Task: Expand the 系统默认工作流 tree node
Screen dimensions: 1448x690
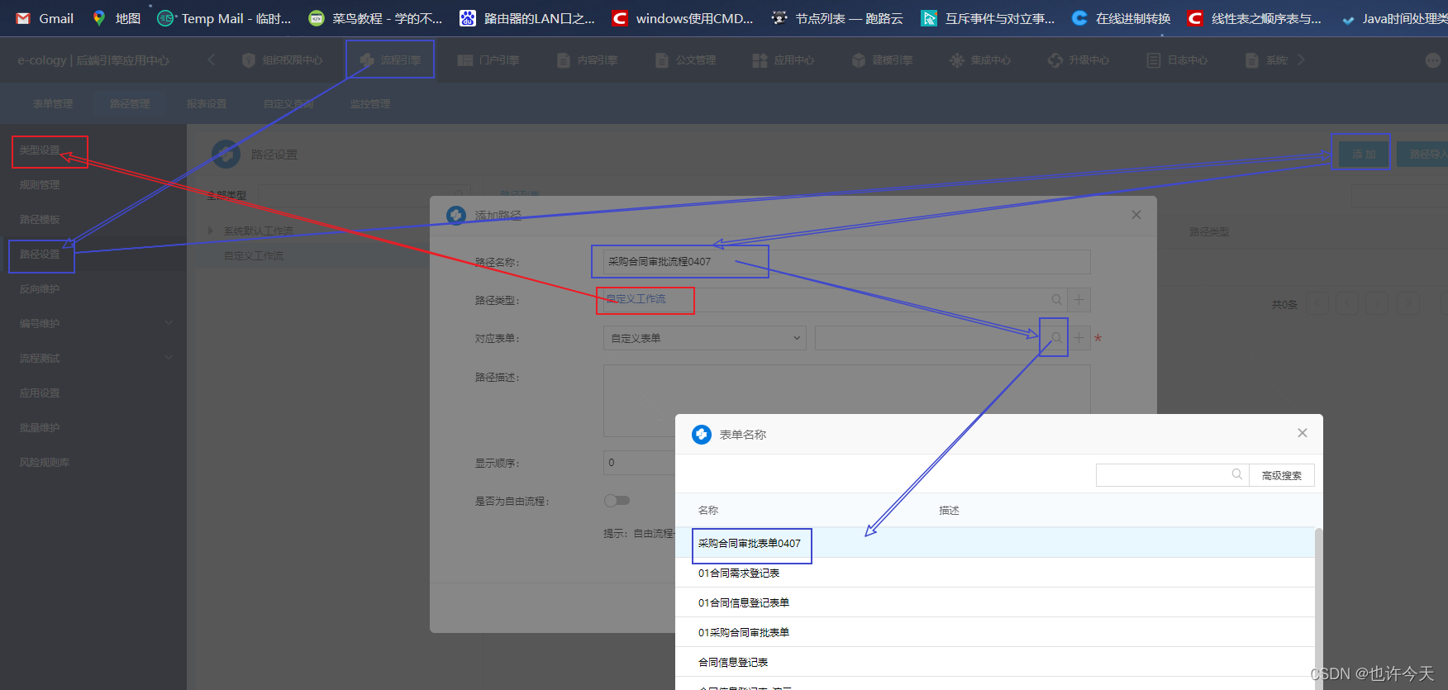Action: (x=211, y=231)
